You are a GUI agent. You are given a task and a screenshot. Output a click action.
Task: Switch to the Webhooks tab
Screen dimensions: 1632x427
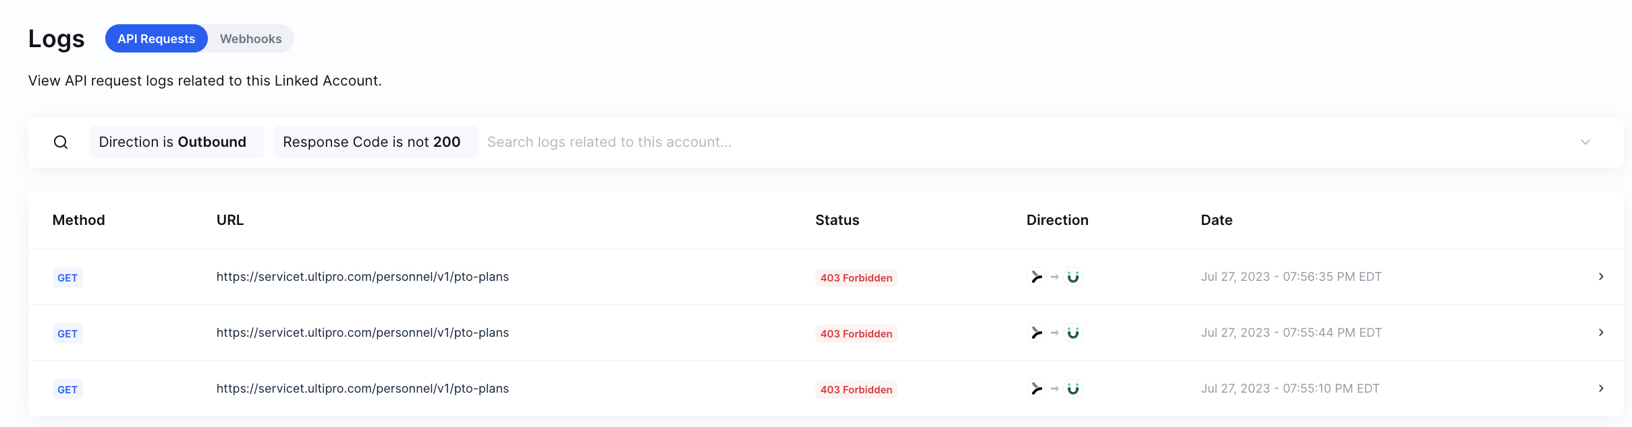(x=250, y=39)
